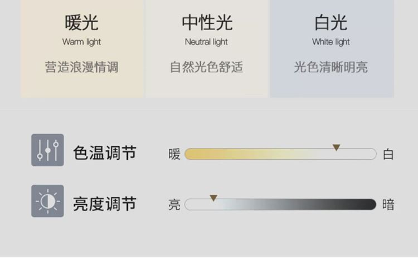Click the brightness sun icon
This screenshot has width=418, height=271.
(x=47, y=201)
